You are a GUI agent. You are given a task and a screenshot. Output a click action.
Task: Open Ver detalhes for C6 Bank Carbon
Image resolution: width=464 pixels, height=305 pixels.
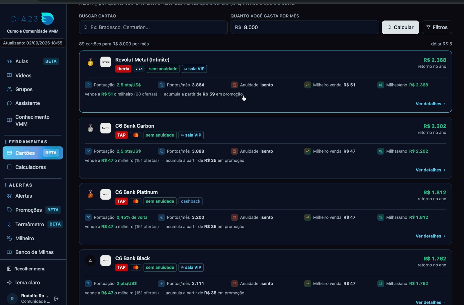coord(430,170)
